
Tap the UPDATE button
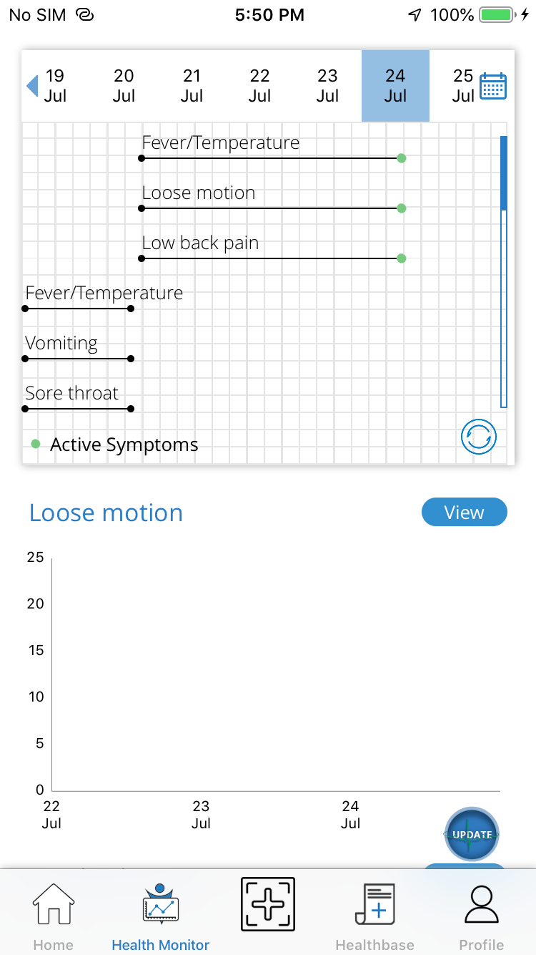pos(470,835)
